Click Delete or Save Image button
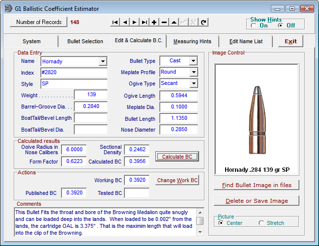319x246 pixels. pyautogui.click(x=257, y=201)
